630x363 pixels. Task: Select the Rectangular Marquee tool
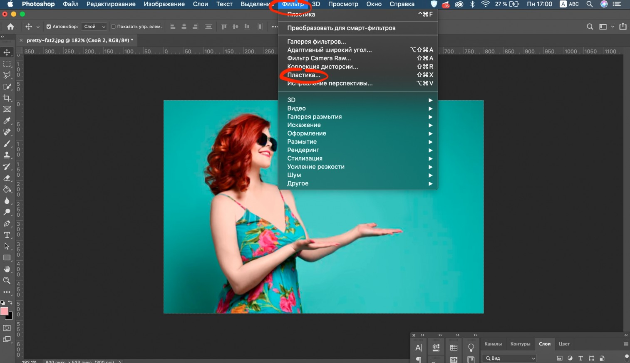[x=7, y=64]
